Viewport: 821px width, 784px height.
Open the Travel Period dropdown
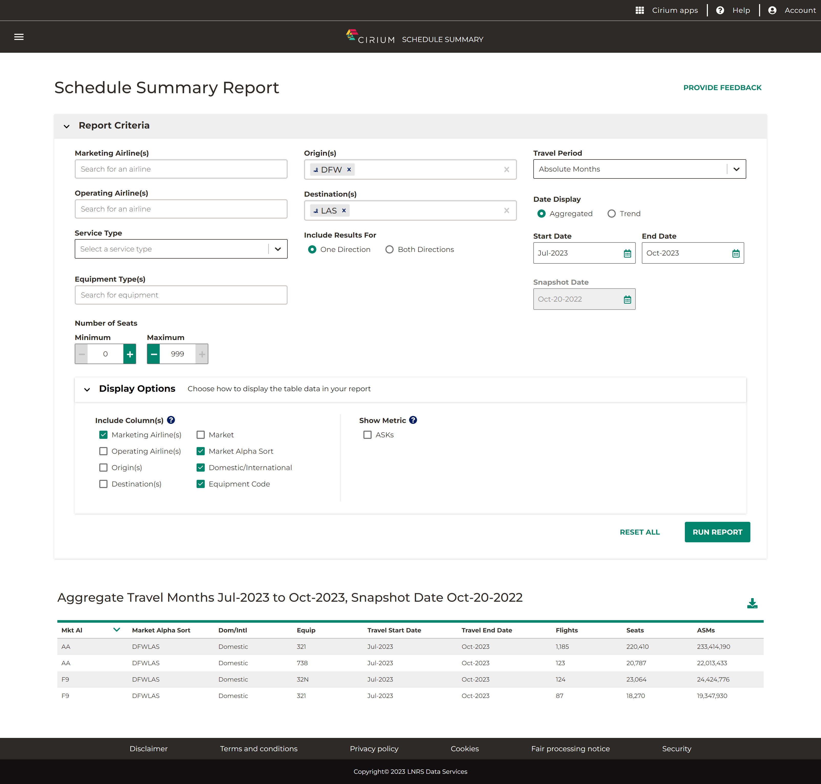(x=639, y=169)
